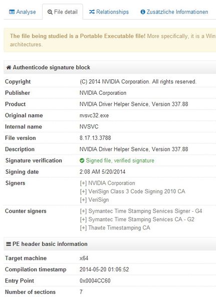Switch to the Analyse tab

click(23, 12)
